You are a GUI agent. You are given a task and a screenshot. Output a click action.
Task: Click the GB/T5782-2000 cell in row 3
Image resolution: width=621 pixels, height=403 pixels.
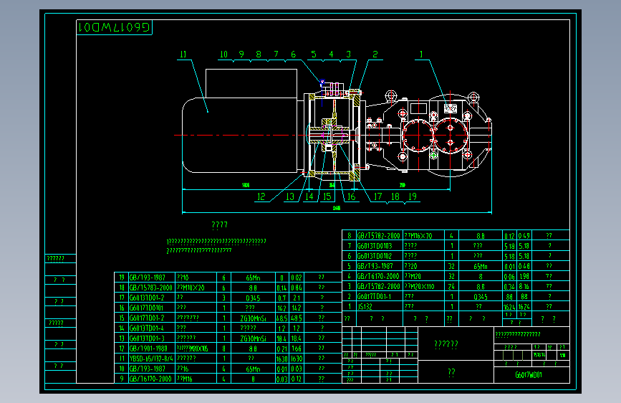click(x=379, y=286)
